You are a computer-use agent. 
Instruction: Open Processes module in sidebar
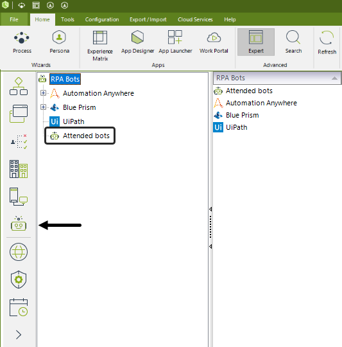19,86
